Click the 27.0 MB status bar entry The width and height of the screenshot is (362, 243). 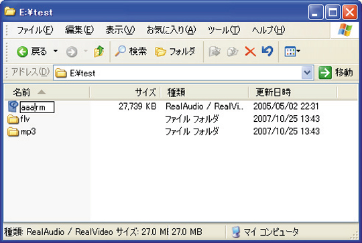(187, 232)
